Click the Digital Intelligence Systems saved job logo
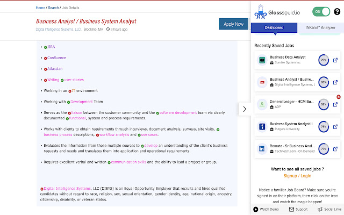The width and height of the screenshot is (344, 215). [x=262, y=82]
